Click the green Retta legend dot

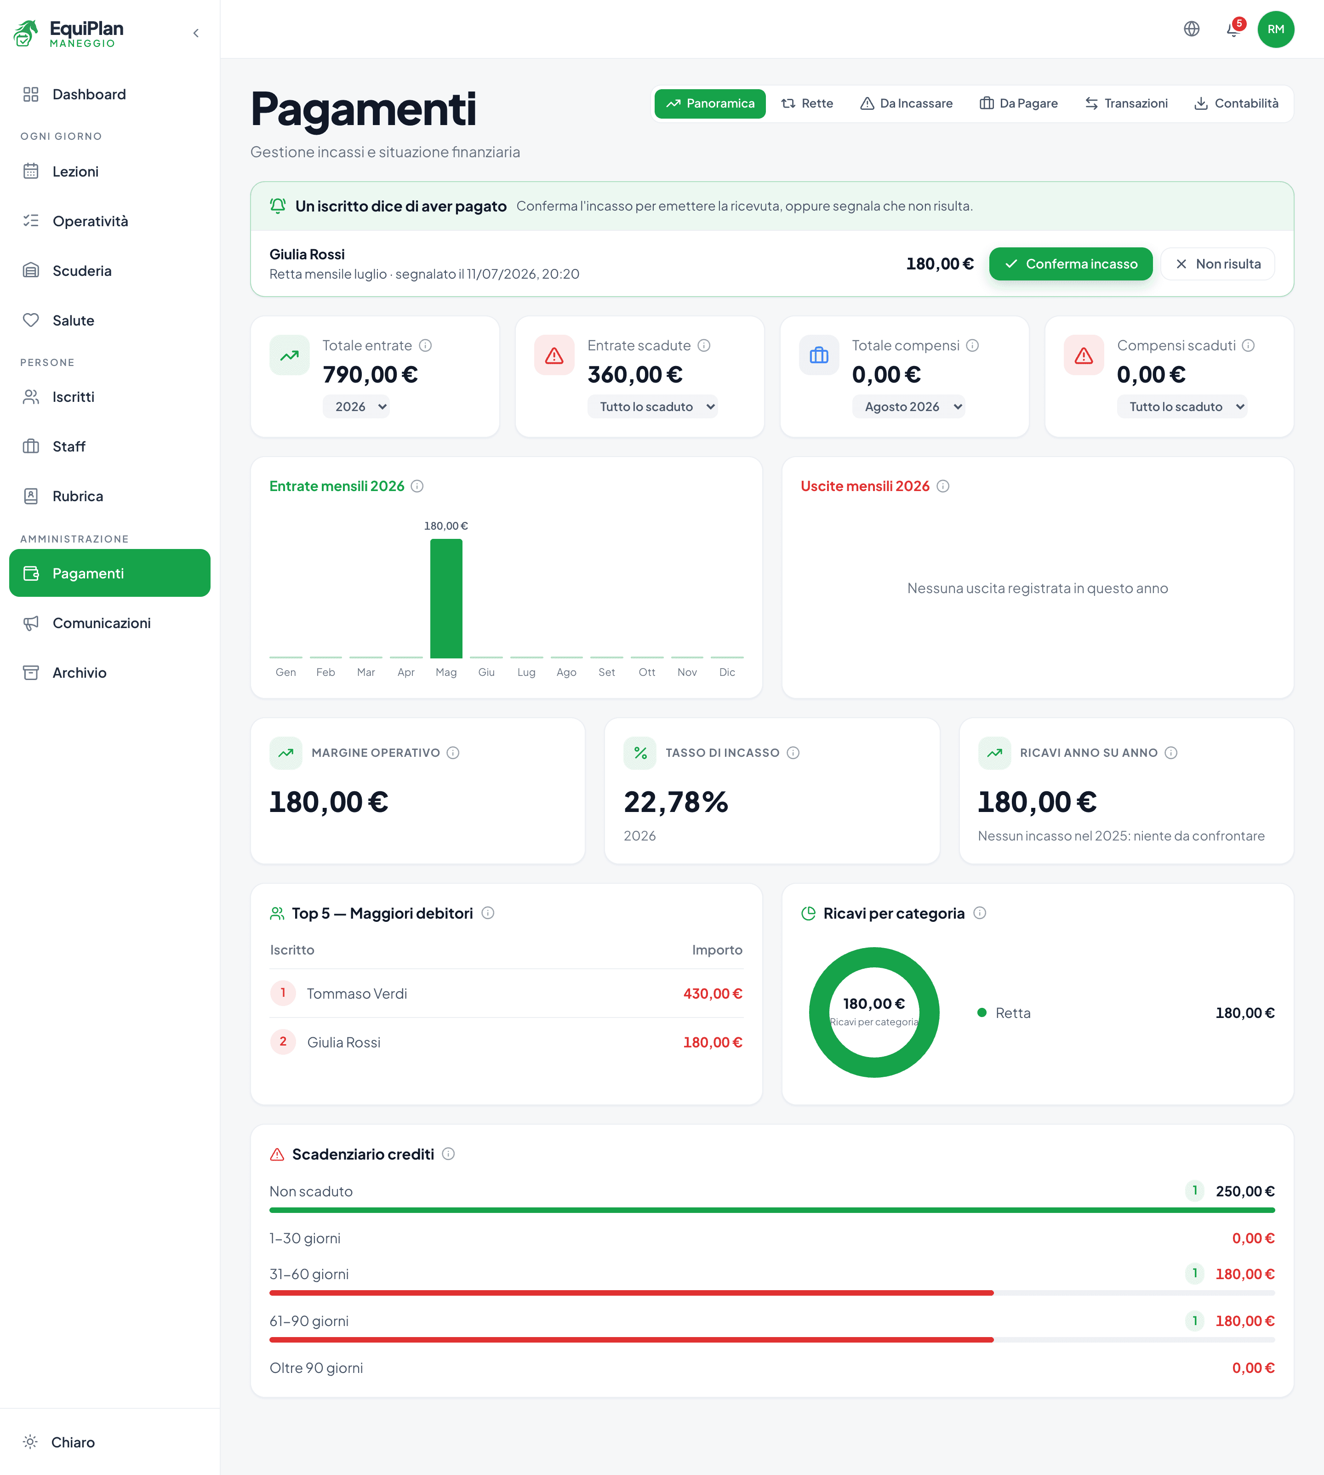point(982,1012)
